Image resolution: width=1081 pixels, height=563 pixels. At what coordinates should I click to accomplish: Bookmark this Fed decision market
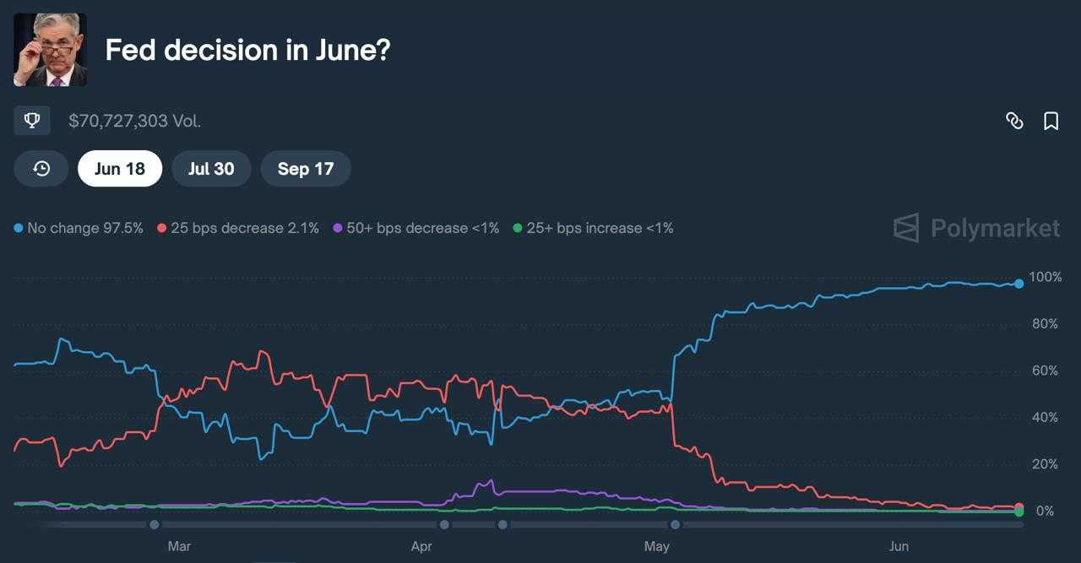(x=1051, y=121)
